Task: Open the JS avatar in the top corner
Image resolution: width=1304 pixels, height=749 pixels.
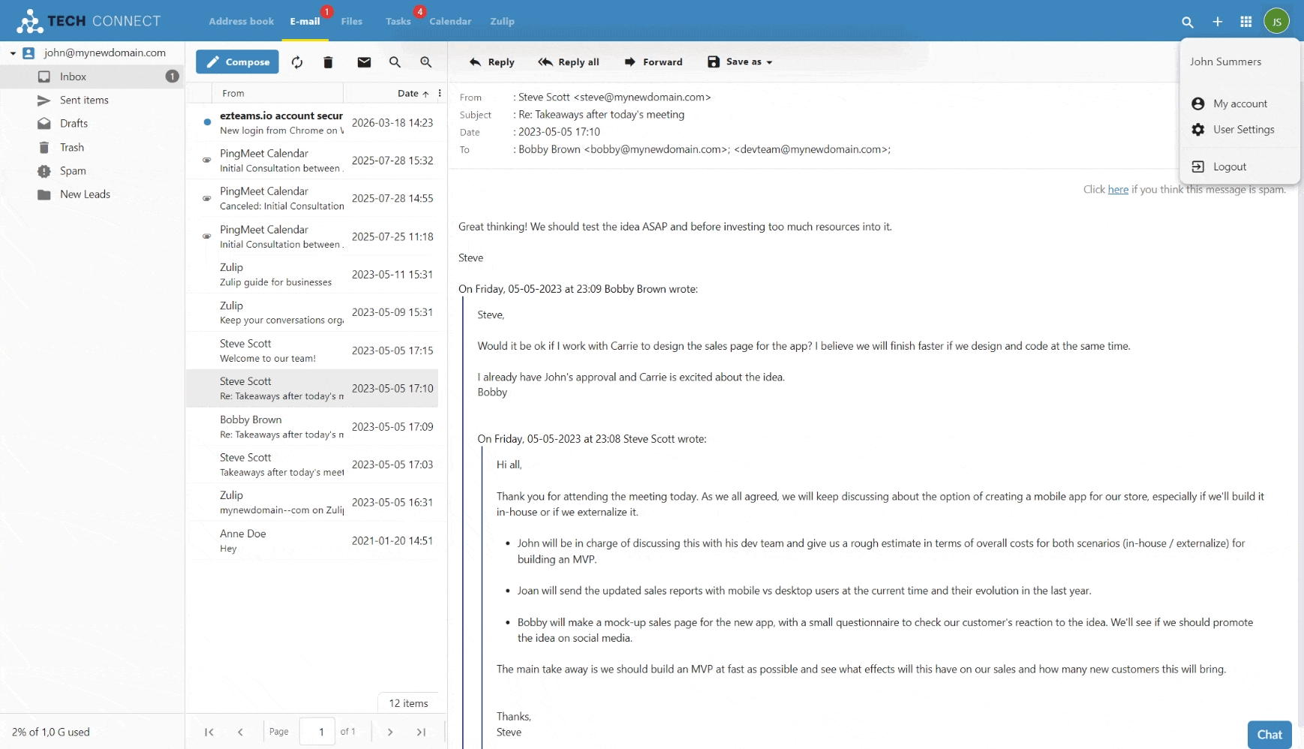Action: (1278, 21)
